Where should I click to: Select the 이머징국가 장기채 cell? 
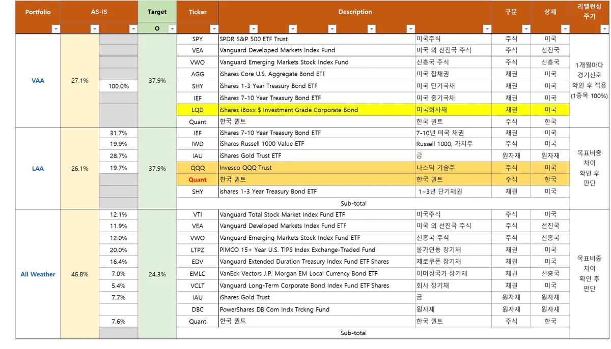click(453, 273)
